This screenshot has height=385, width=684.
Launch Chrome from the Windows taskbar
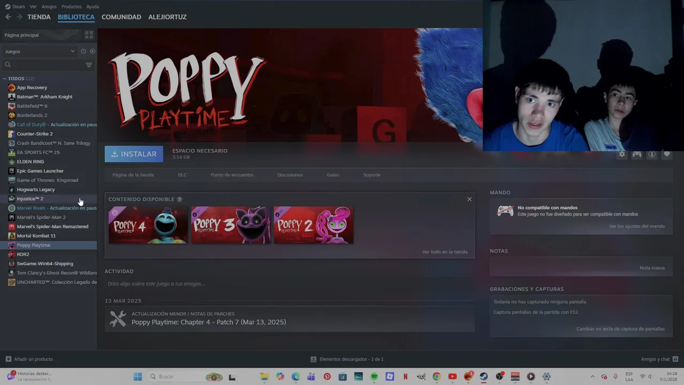(x=437, y=376)
